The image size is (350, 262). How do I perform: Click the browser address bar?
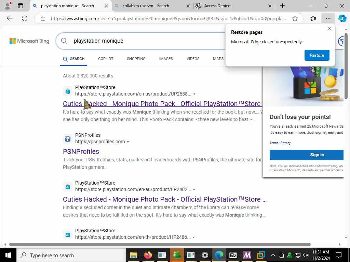coord(168,18)
